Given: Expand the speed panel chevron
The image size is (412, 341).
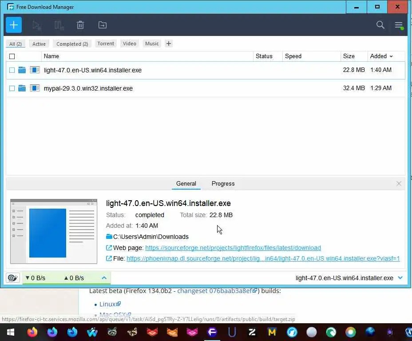Looking at the screenshot, I should click(104, 278).
